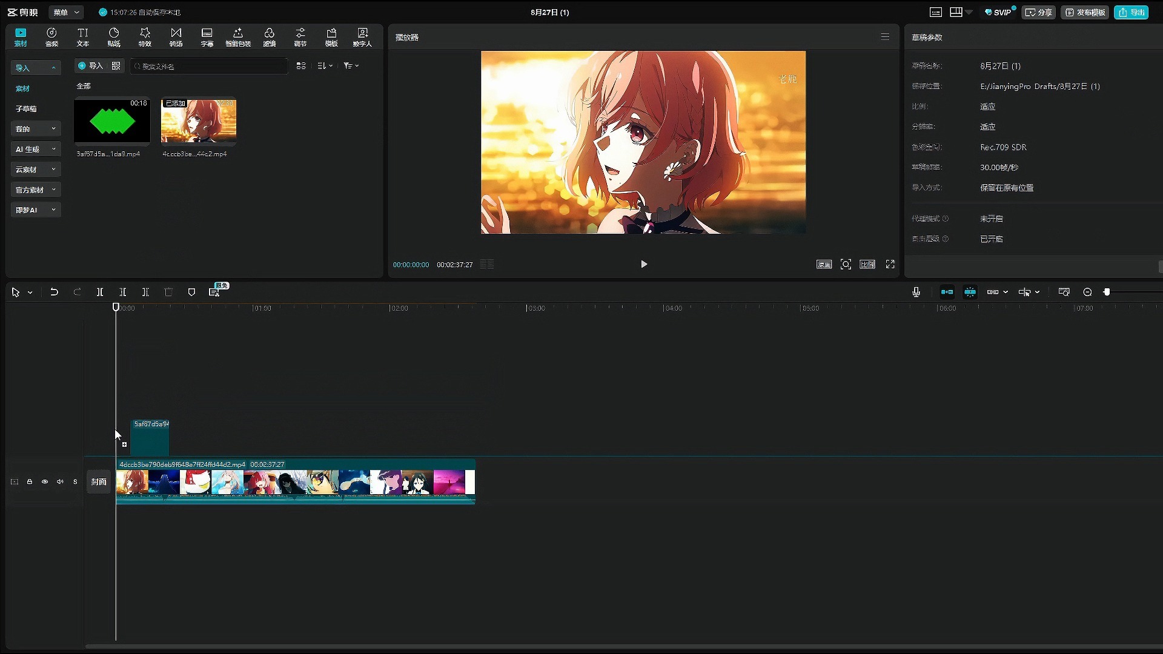Toggle the auto snapping button

[x=970, y=292]
